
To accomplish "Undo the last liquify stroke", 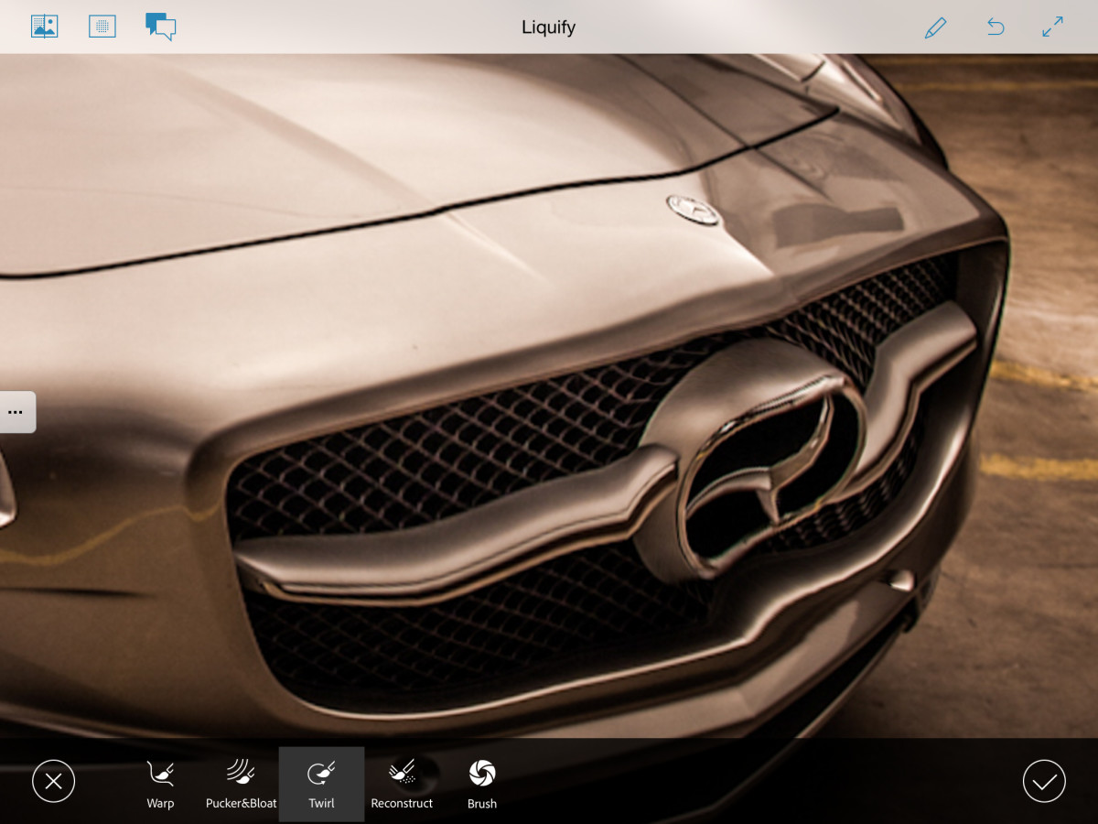I will (x=996, y=27).
